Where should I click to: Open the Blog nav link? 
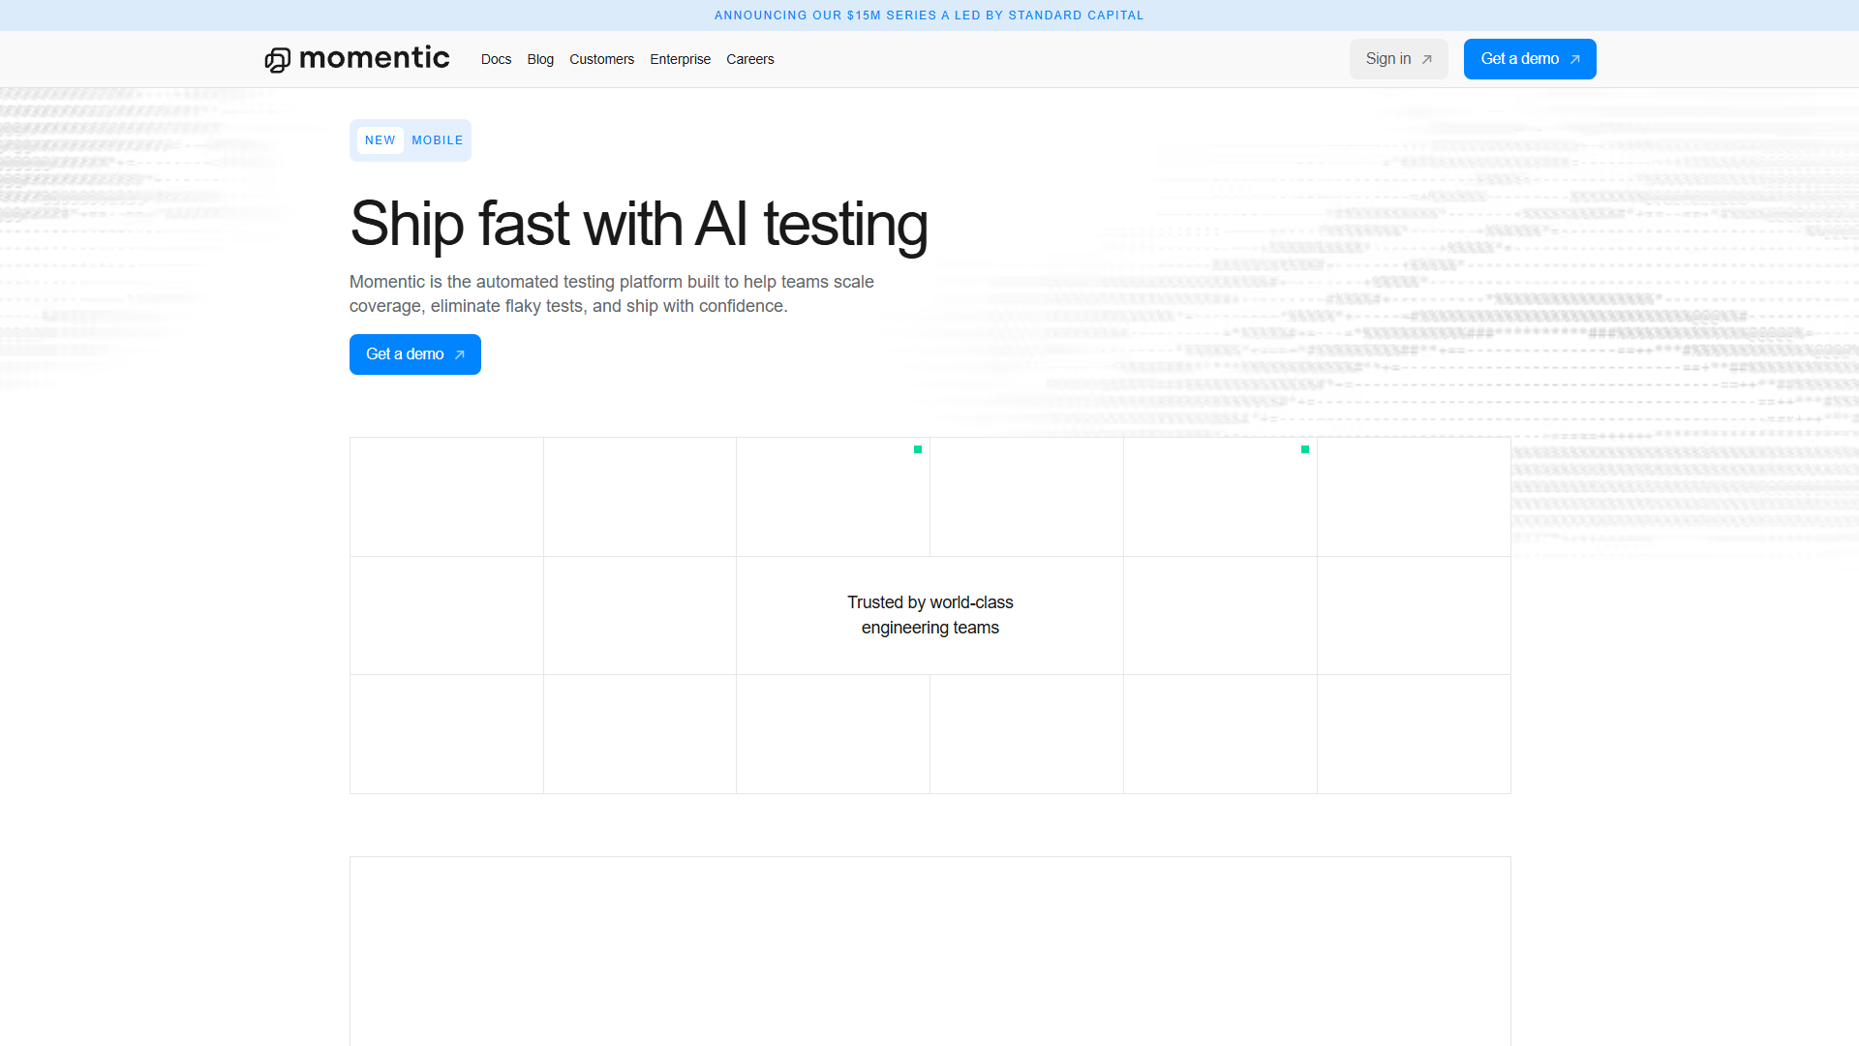click(x=540, y=59)
